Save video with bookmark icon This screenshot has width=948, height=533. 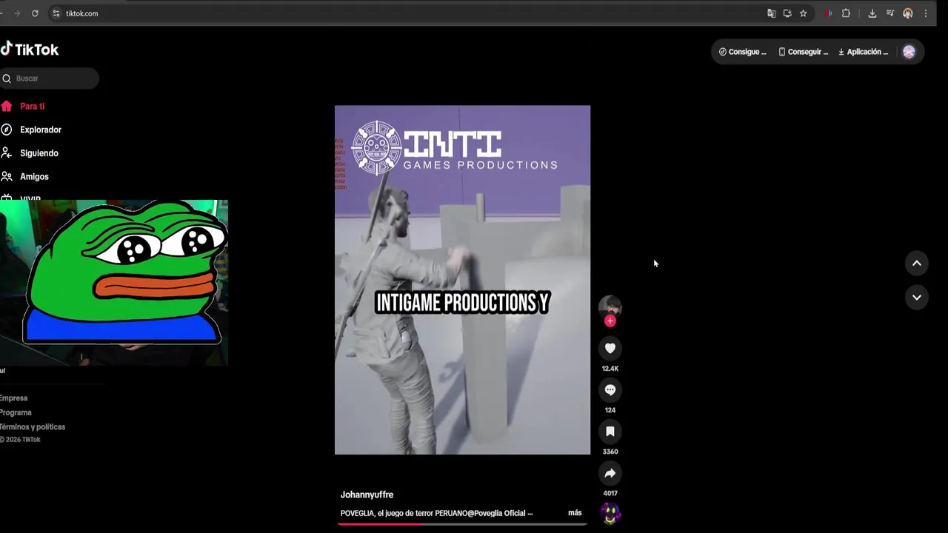coord(610,431)
